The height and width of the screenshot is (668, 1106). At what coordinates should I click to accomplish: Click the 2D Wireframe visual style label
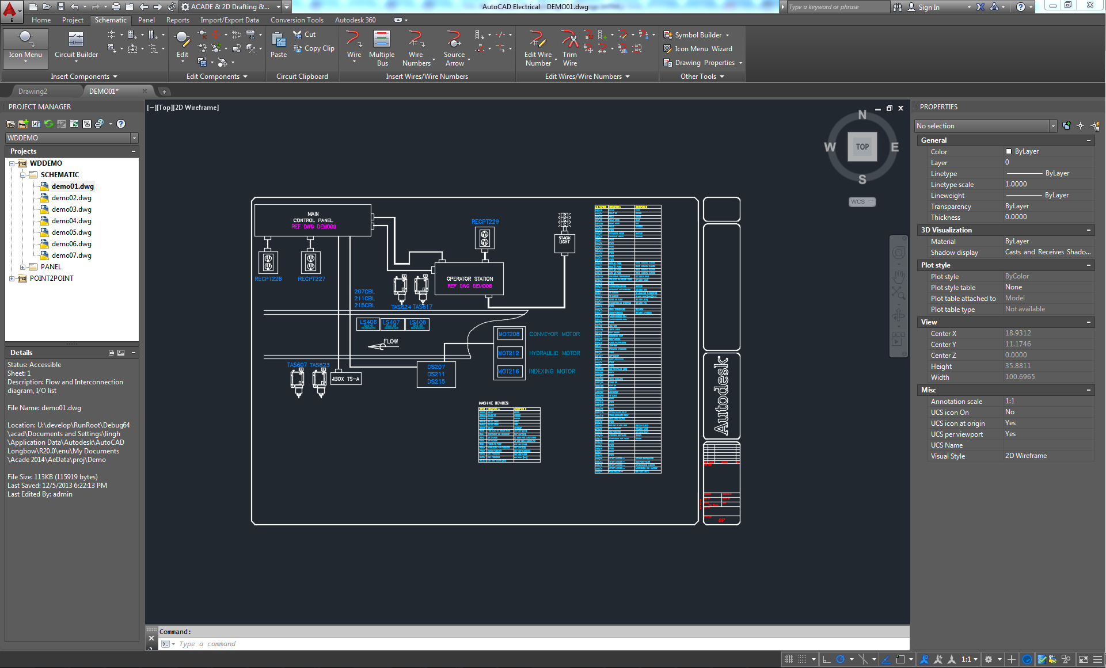click(x=197, y=108)
